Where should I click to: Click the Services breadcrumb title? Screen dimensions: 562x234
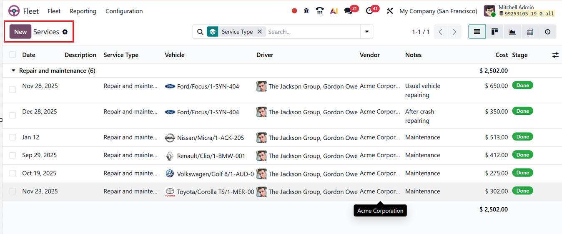click(46, 32)
